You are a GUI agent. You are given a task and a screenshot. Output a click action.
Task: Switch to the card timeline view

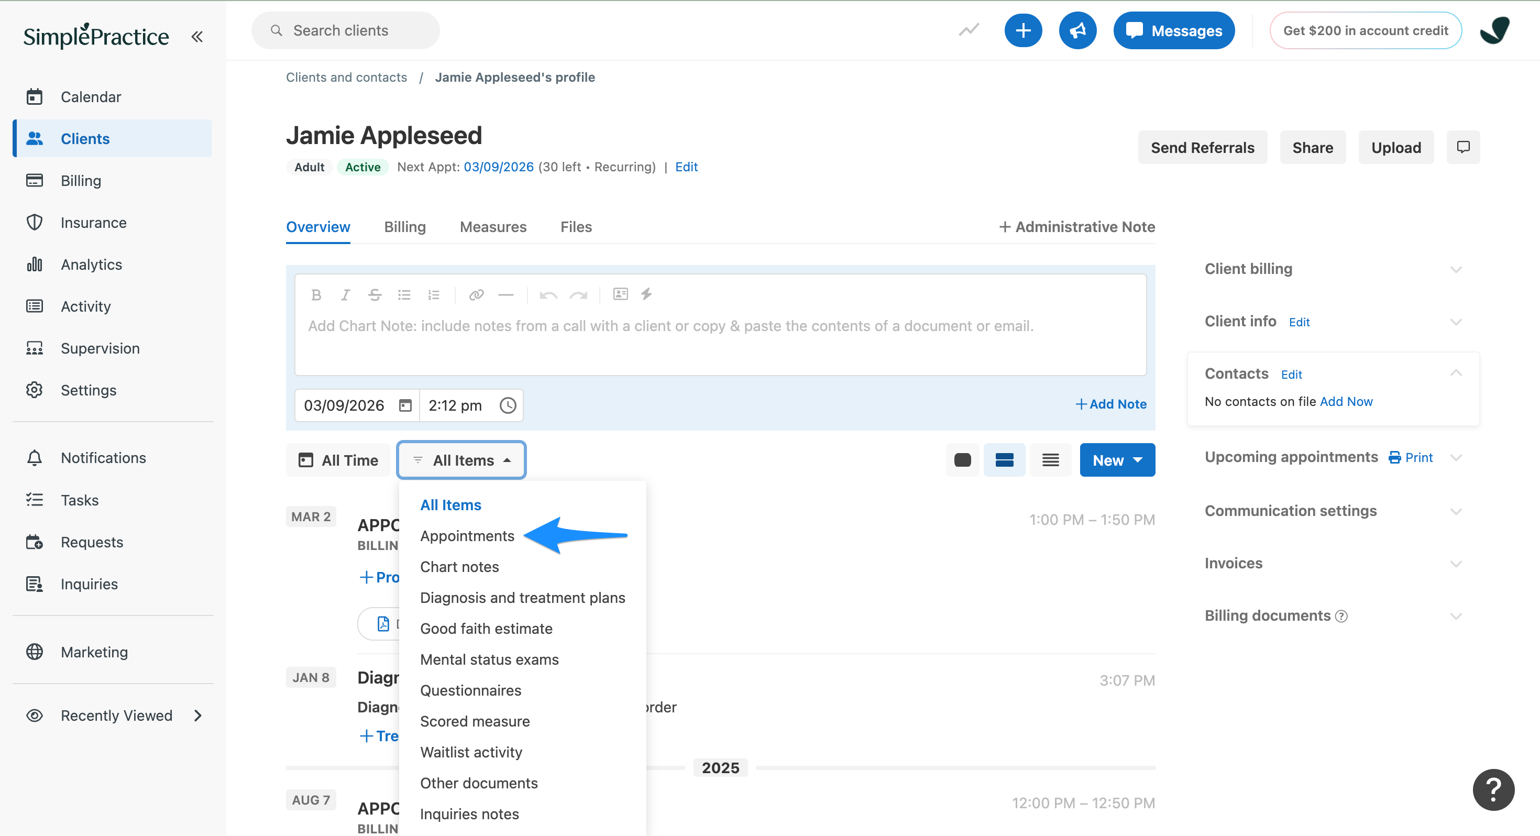point(963,460)
